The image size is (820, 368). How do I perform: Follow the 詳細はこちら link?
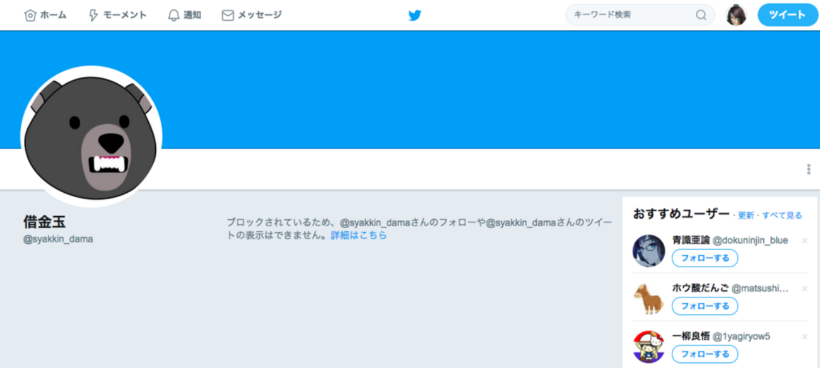(359, 235)
